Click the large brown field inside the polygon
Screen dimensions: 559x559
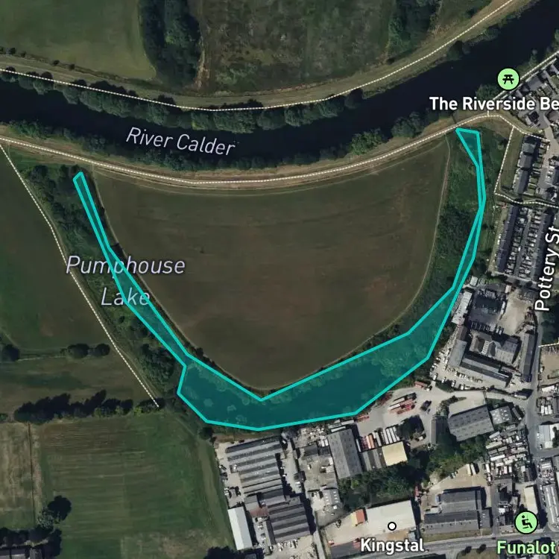tap(271, 271)
